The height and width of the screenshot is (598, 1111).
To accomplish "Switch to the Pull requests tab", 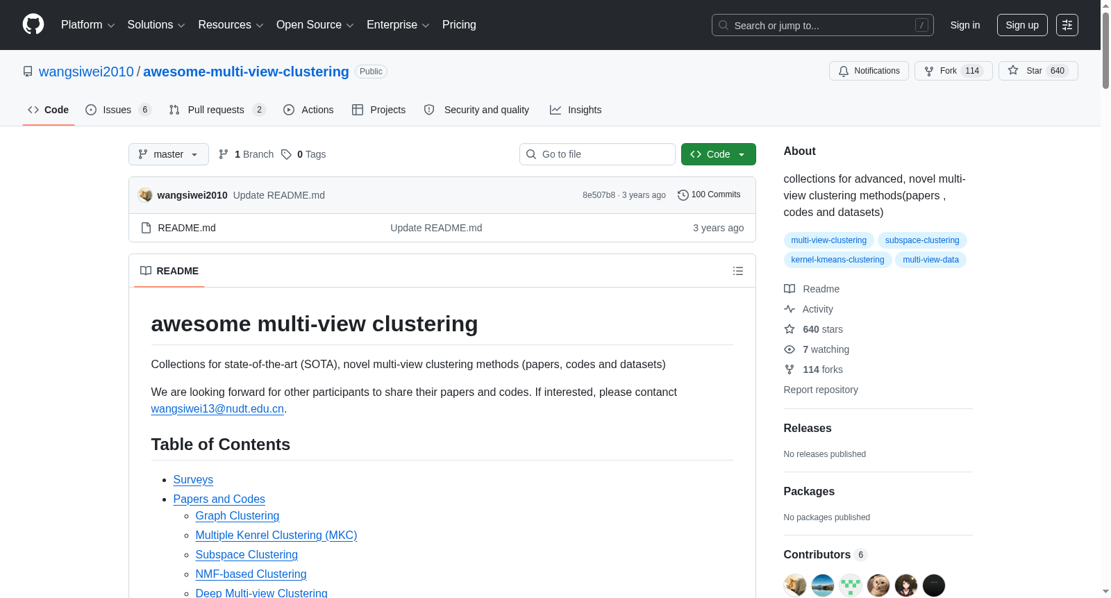I will click(217, 110).
